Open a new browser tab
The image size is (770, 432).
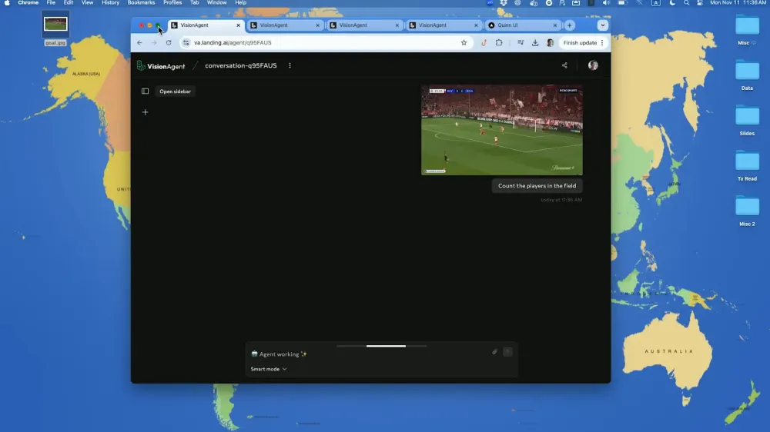point(570,25)
